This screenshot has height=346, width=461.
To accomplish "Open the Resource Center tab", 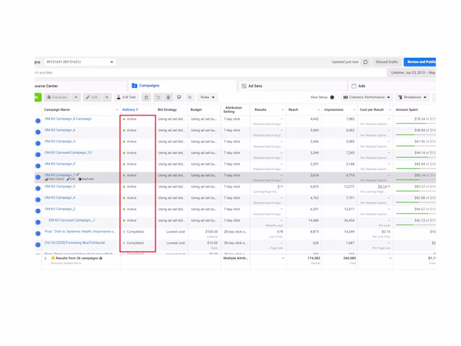I will (x=80, y=86).
